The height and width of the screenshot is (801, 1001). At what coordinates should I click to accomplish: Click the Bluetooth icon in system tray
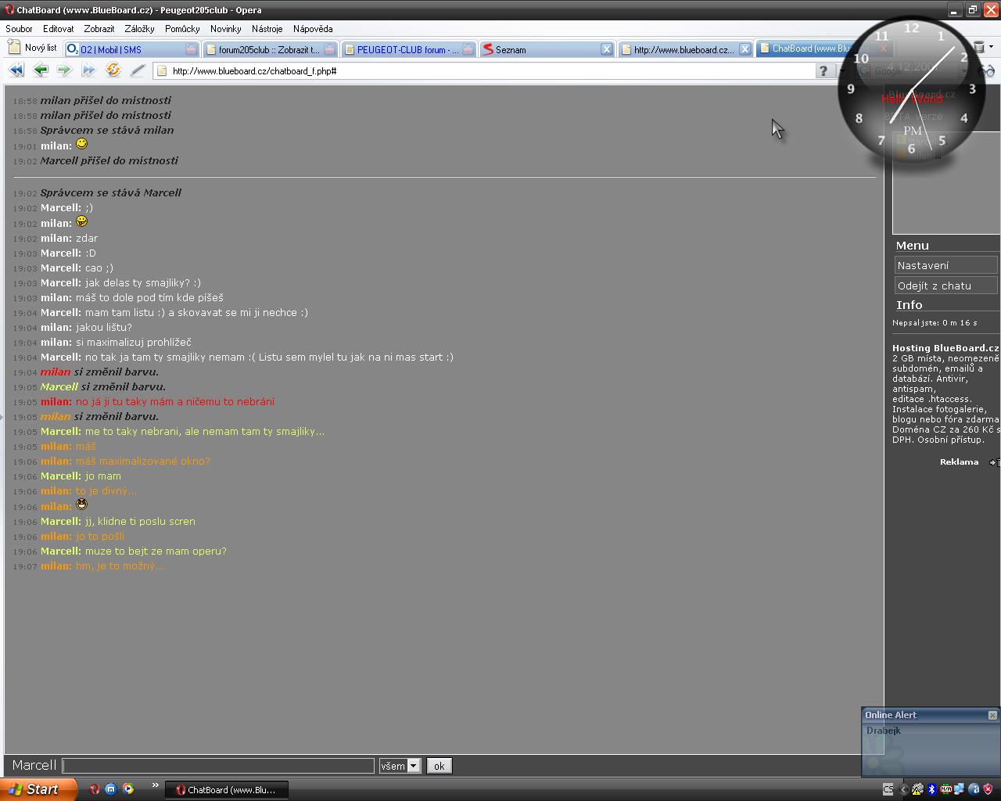(931, 789)
